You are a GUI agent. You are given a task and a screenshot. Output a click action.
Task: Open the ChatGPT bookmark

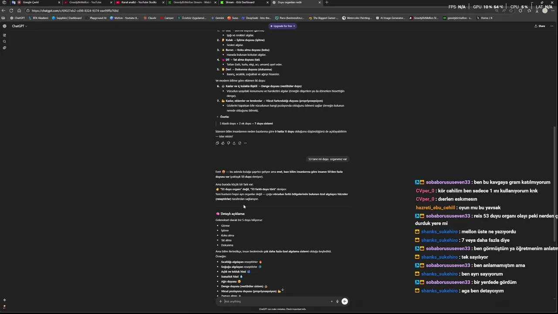(17, 18)
